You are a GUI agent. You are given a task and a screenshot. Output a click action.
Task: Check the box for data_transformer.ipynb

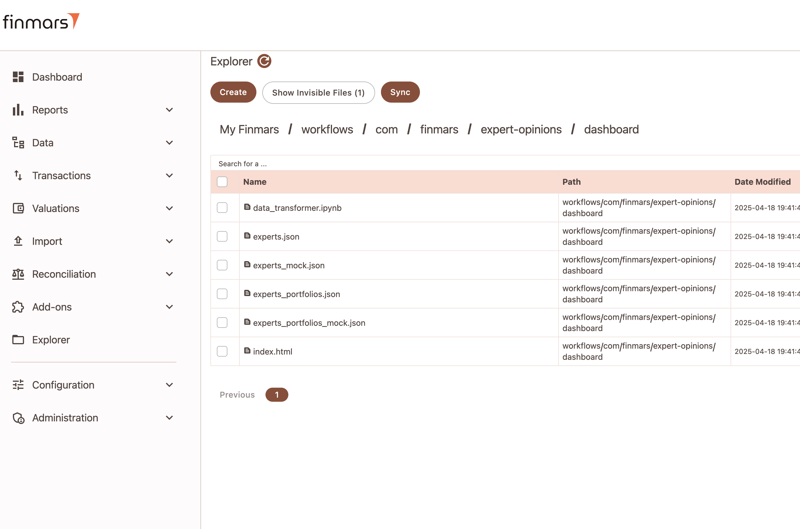click(222, 208)
